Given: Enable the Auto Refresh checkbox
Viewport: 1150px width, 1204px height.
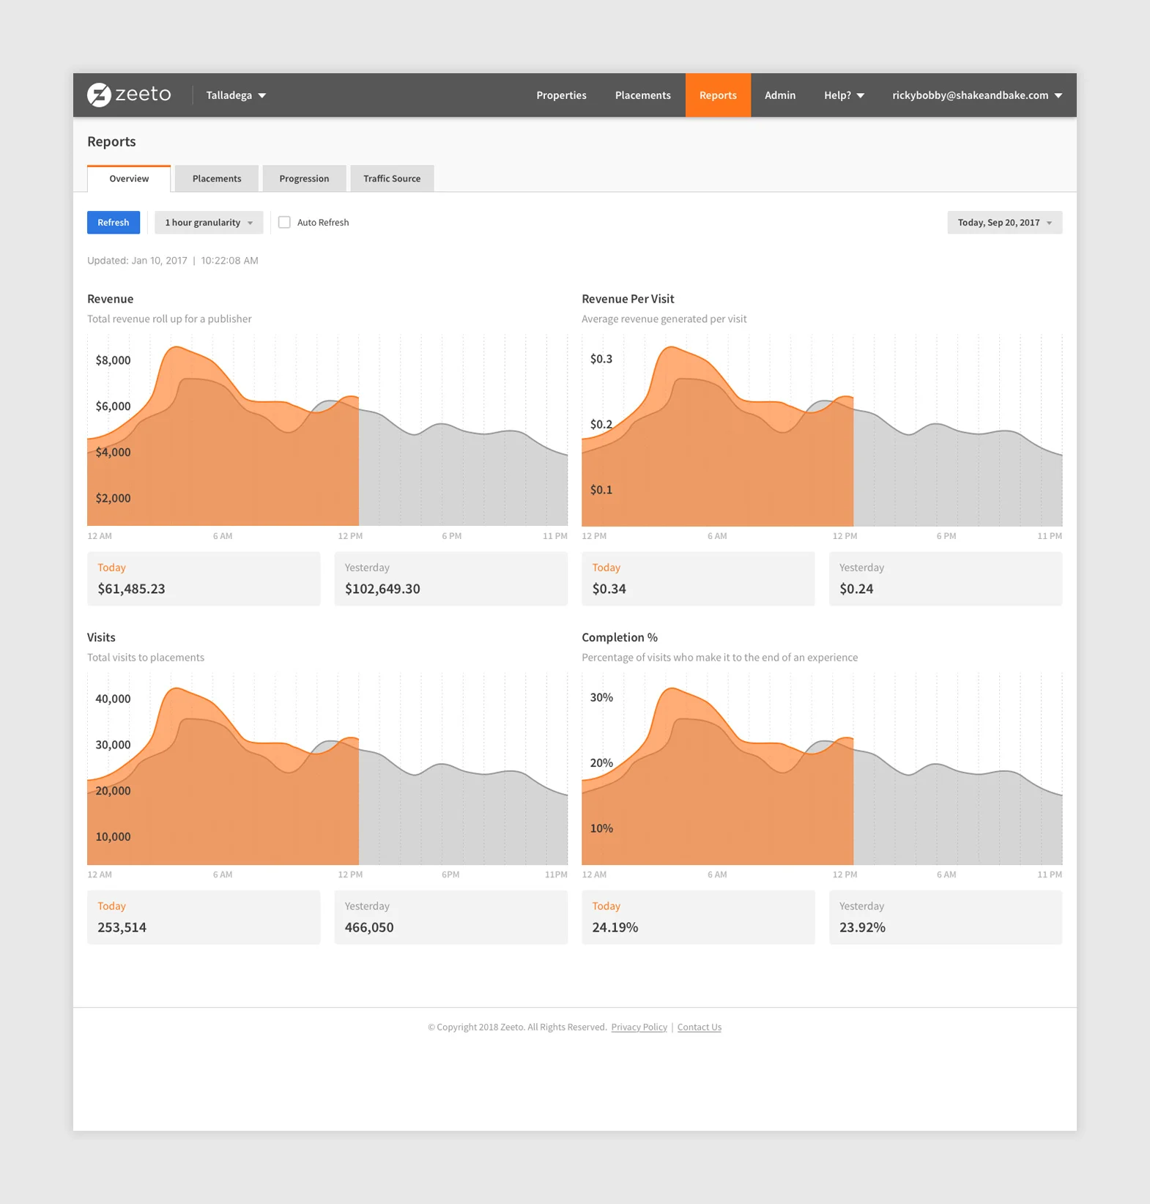Looking at the screenshot, I should [x=284, y=222].
